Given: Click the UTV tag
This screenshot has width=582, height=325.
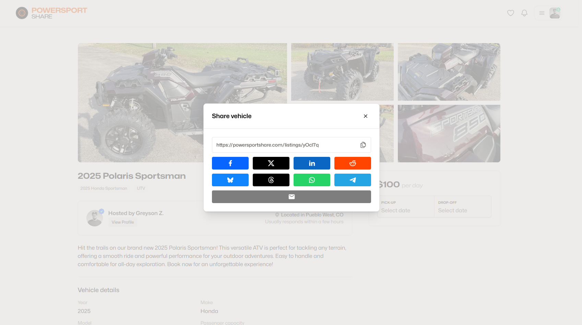Looking at the screenshot, I should click(141, 188).
